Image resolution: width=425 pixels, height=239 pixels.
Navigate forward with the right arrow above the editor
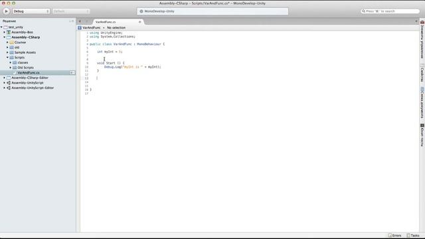87,21
